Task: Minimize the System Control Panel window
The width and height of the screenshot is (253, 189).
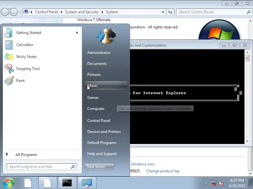Action: point(226,3)
